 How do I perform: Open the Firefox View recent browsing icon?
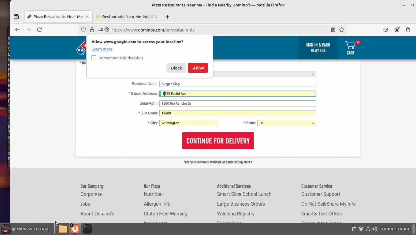(16, 17)
